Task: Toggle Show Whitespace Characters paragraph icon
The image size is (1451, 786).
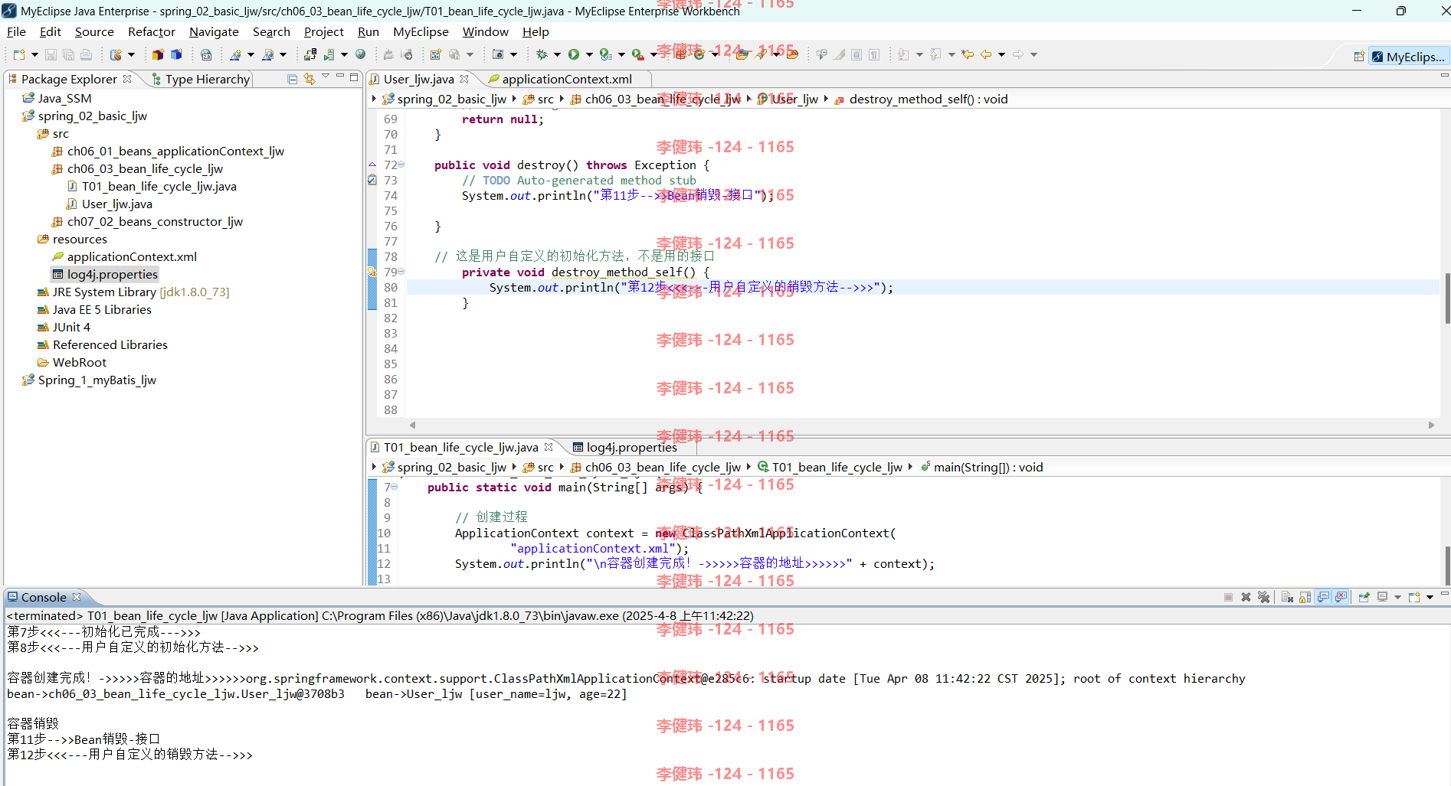Action: click(x=874, y=54)
